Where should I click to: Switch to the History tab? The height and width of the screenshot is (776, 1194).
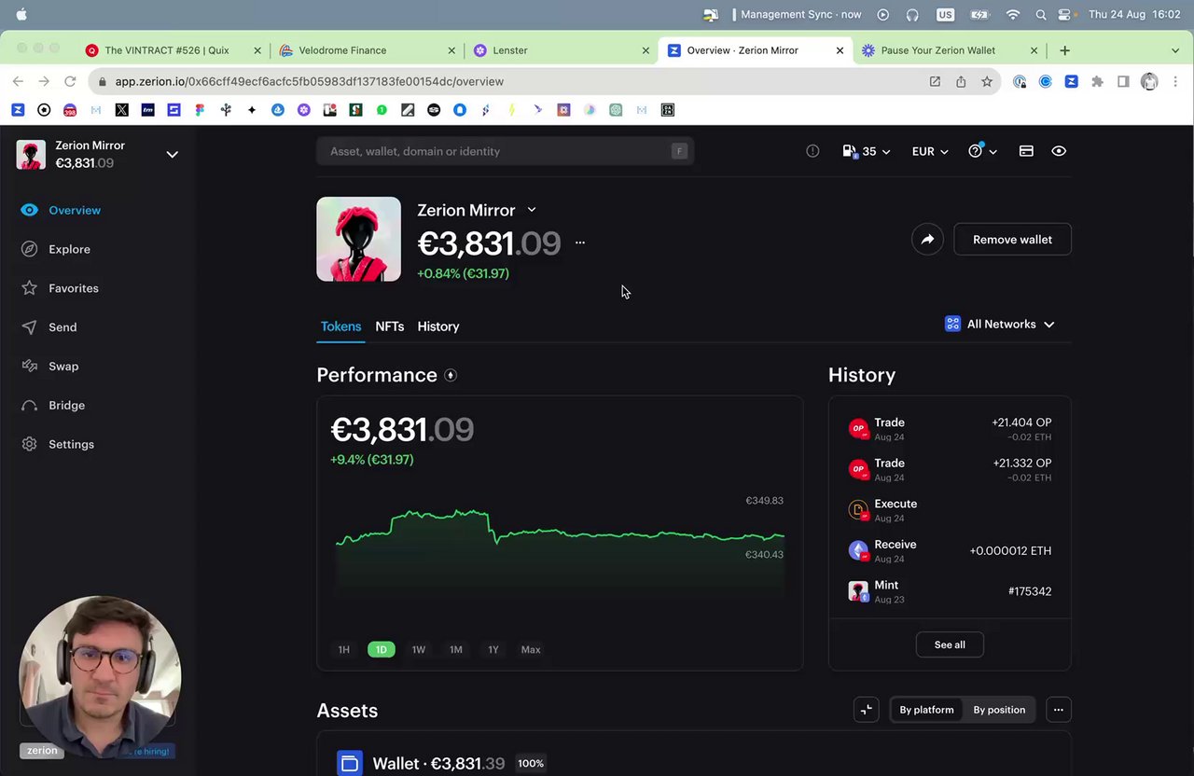tap(438, 326)
